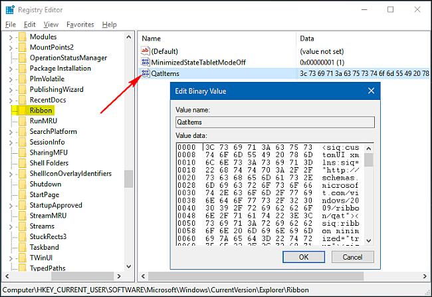Image resolution: width=432 pixels, height=297 pixels.
Task: Click the key tree vertical scrollbar
Action: pyautogui.click(x=129, y=178)
